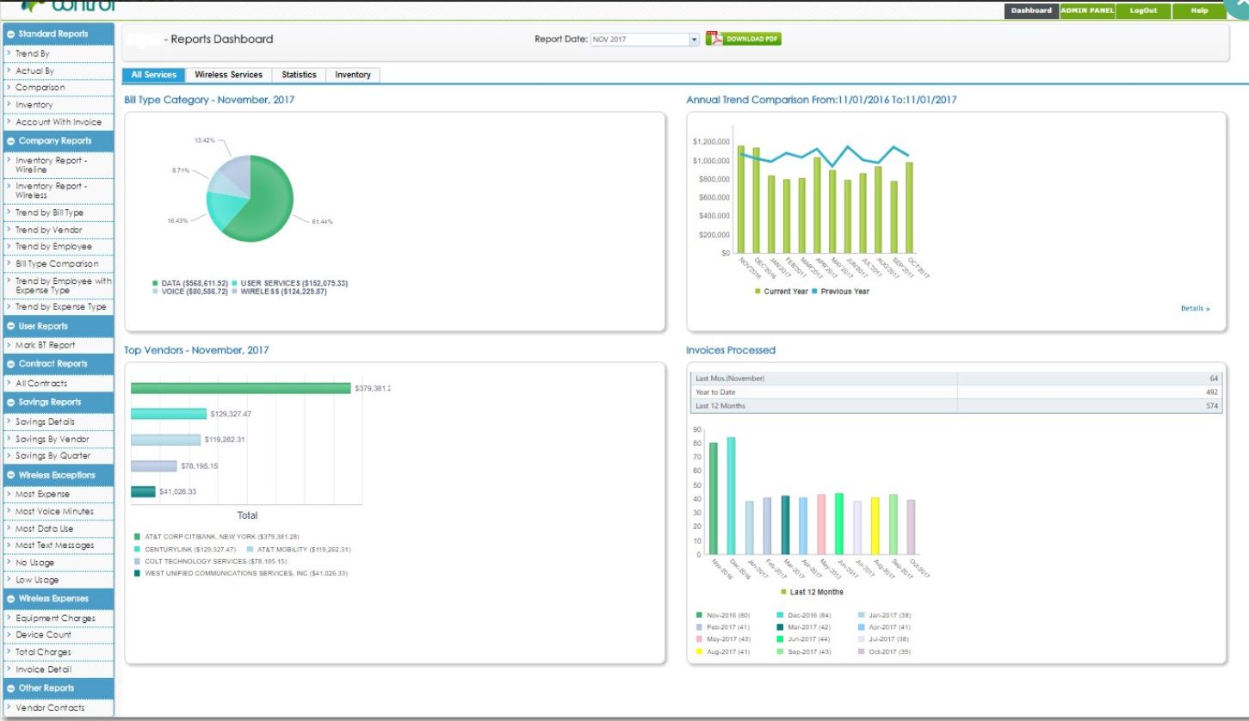Go to Dashboard in top menu

click(1031, 10)
